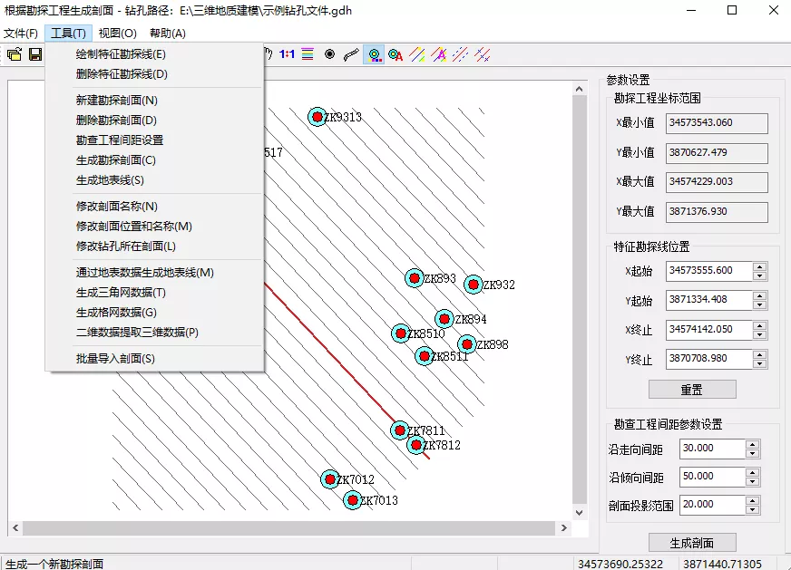This screenshot has width=791, height=570.
Task: Click borehole marker ZK9313 on the map
Action: [317, 117]
